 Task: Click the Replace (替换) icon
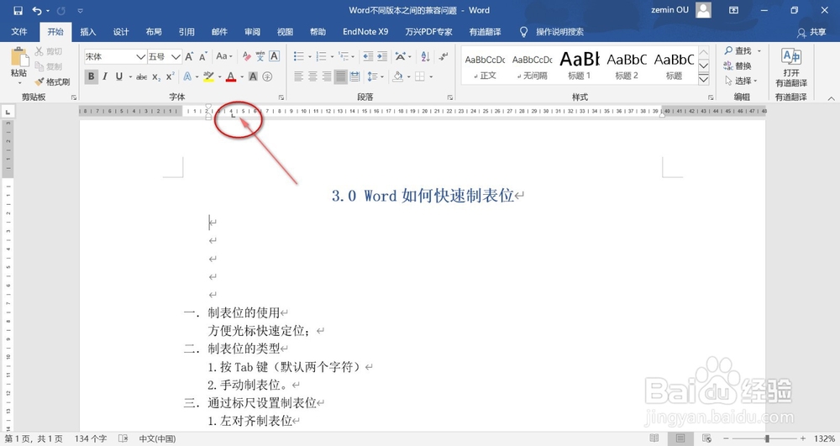tap(738, 66)
